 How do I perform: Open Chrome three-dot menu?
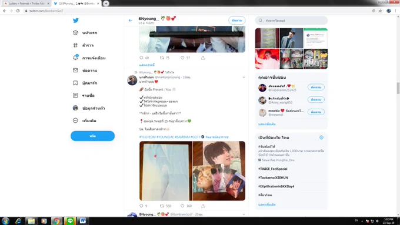tap(396, 11)
